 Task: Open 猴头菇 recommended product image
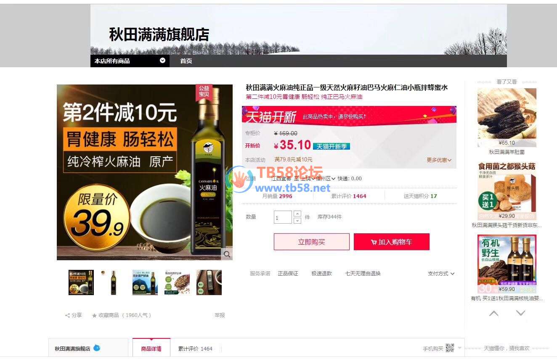[507, 190]
